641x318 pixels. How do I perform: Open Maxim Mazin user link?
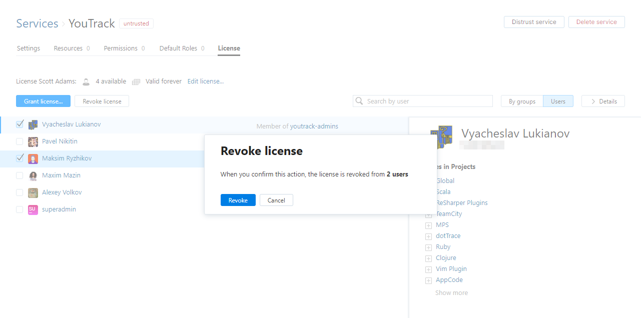(61, 175)
